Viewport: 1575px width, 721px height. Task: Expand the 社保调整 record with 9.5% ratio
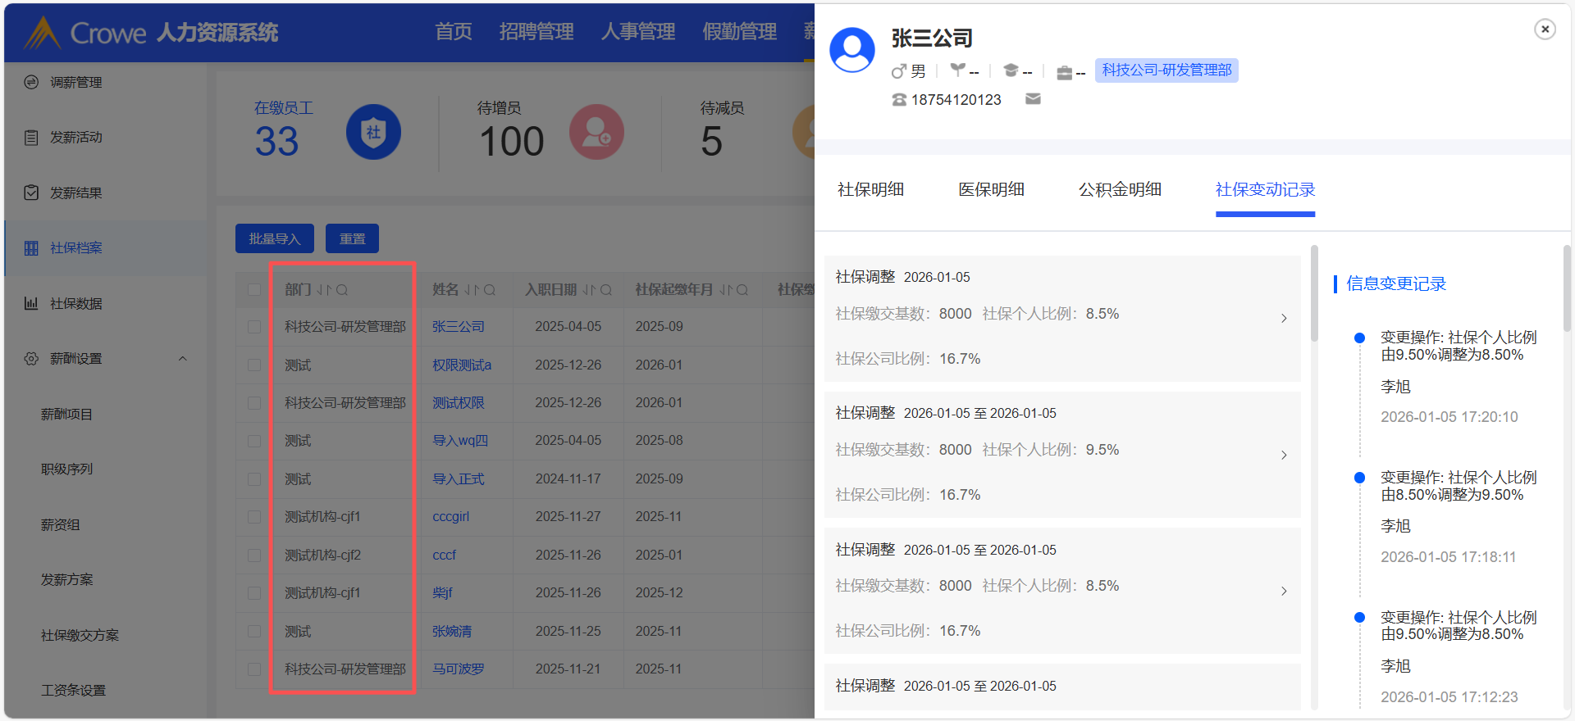[1284, 456]
